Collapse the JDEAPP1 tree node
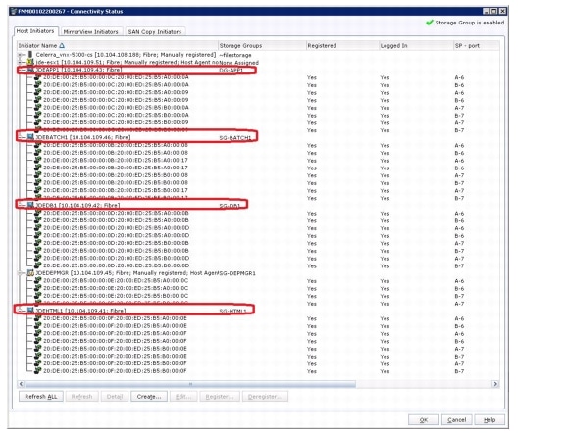565x433 pixels. pos(21,70)
